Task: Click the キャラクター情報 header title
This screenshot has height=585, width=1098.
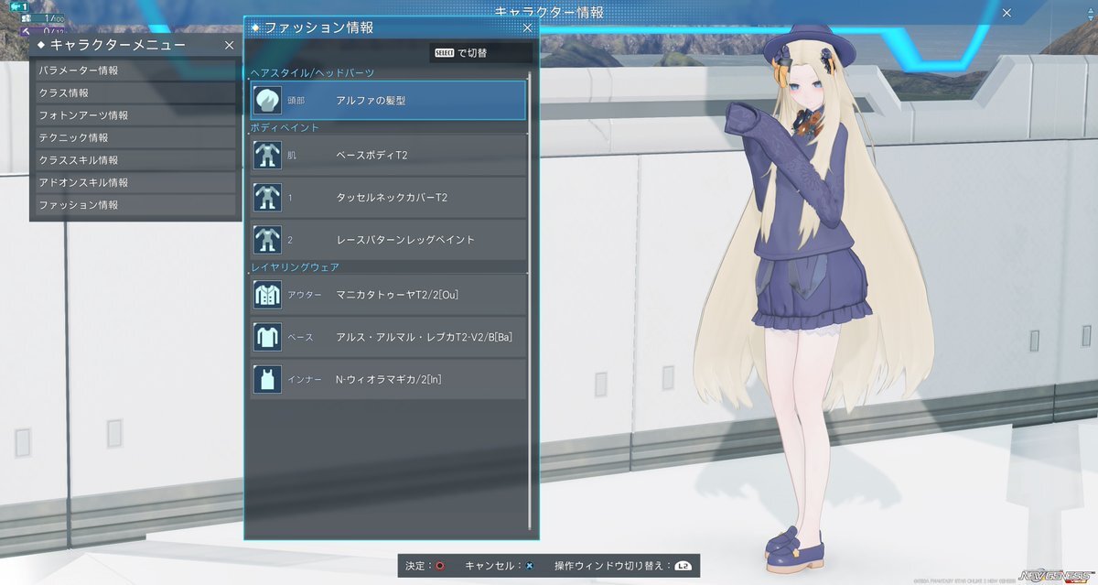Action: 548,12
